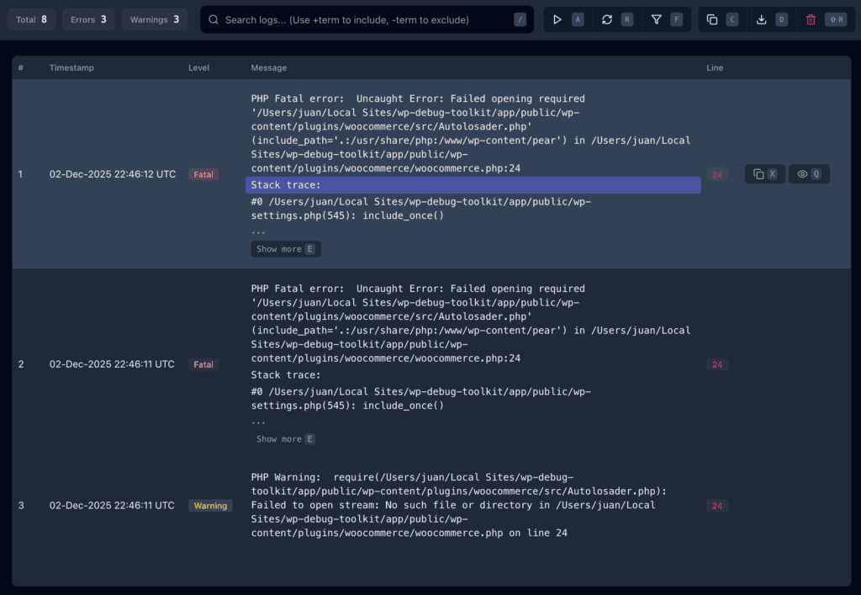Click line number 24 badge on row 3
The width and height of the screenshot is (861, 595).
[716, 506]
